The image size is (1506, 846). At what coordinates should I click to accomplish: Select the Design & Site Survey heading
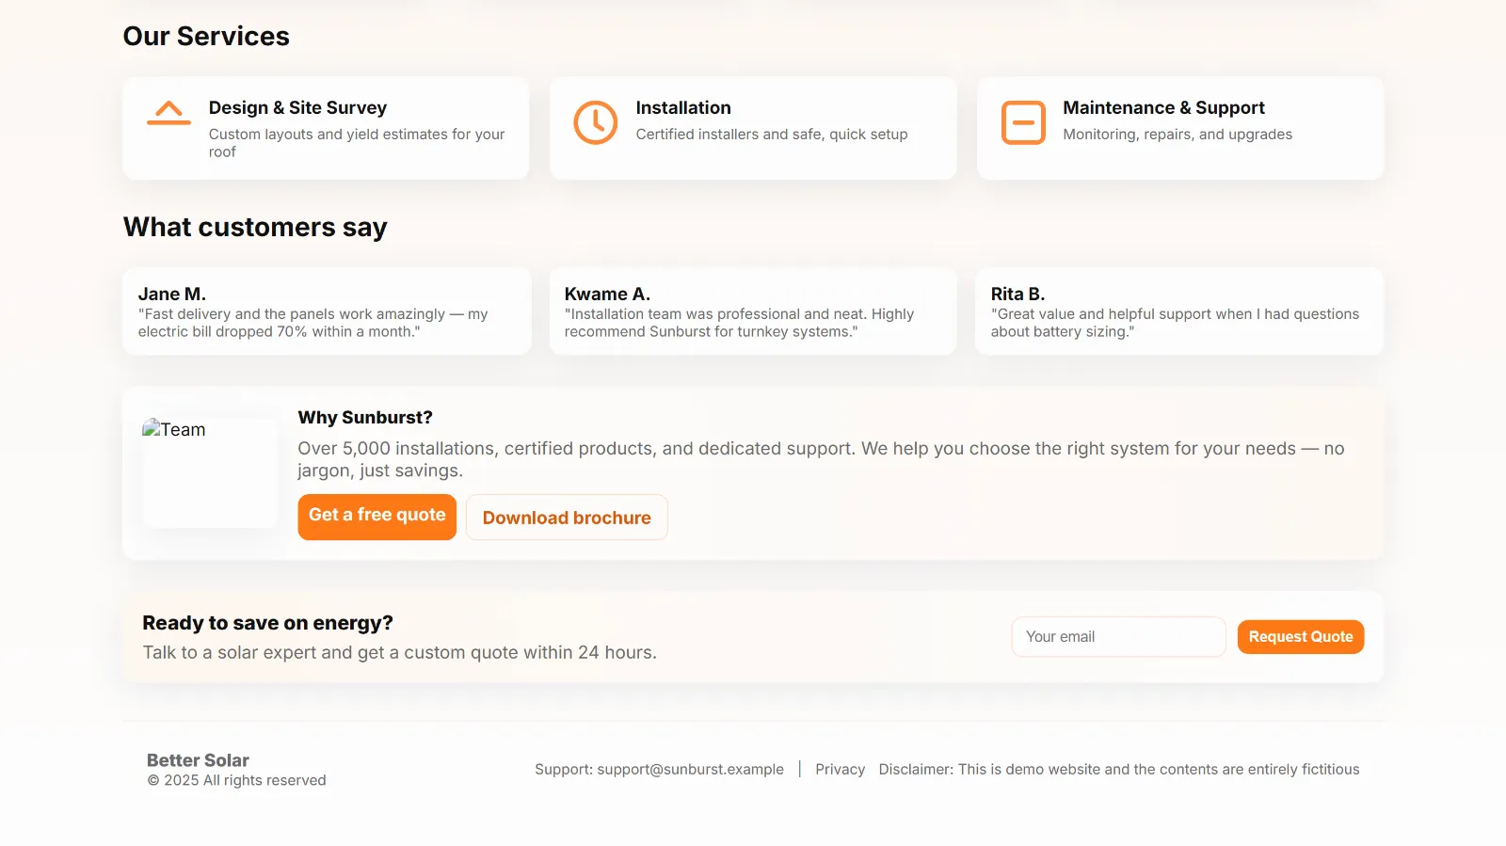click(297, 108)
